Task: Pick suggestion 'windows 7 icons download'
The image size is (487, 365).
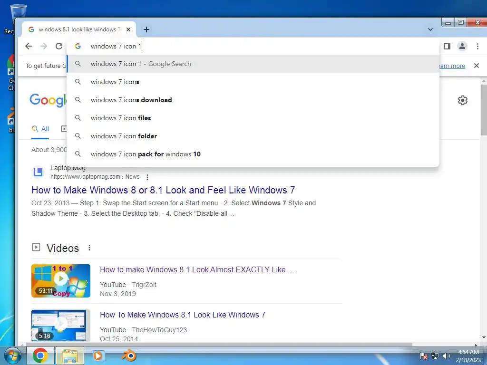Action: pos(253,100)
